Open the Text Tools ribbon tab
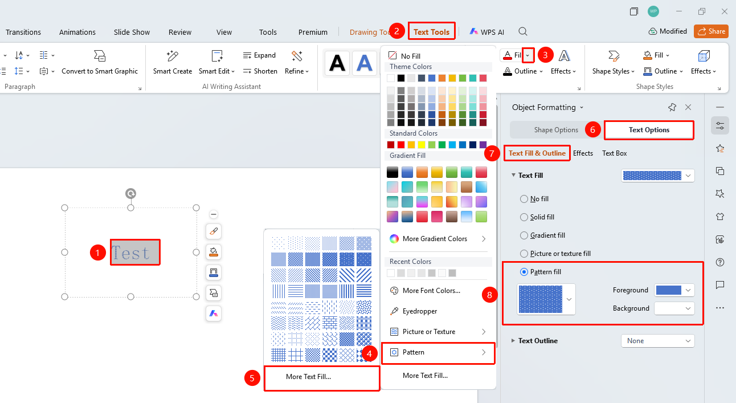736x403 pixels. click(x=432, y=32)
